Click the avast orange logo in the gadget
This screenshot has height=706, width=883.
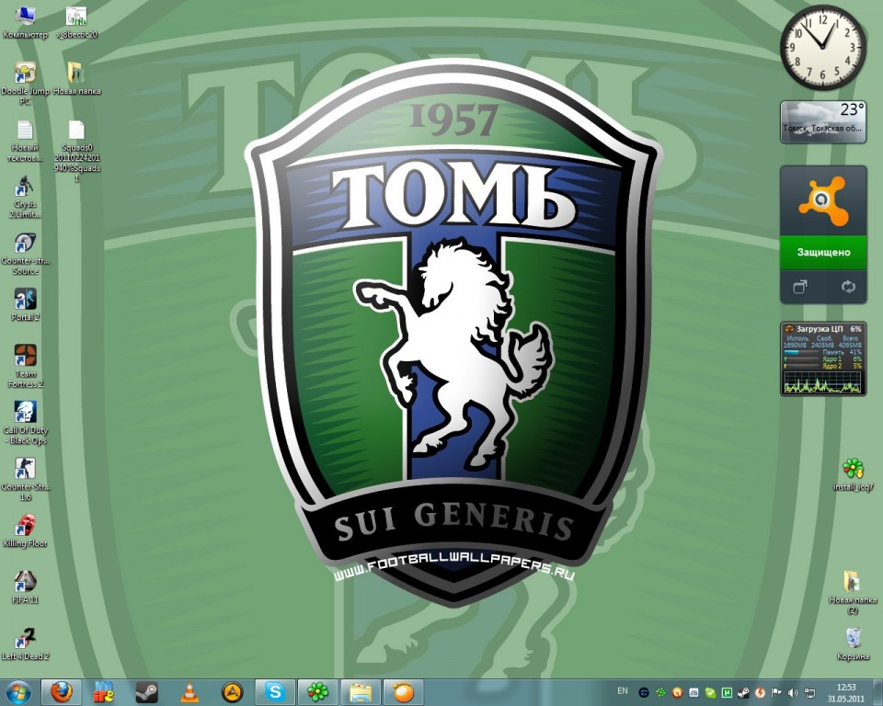click(x=822, y=201)
